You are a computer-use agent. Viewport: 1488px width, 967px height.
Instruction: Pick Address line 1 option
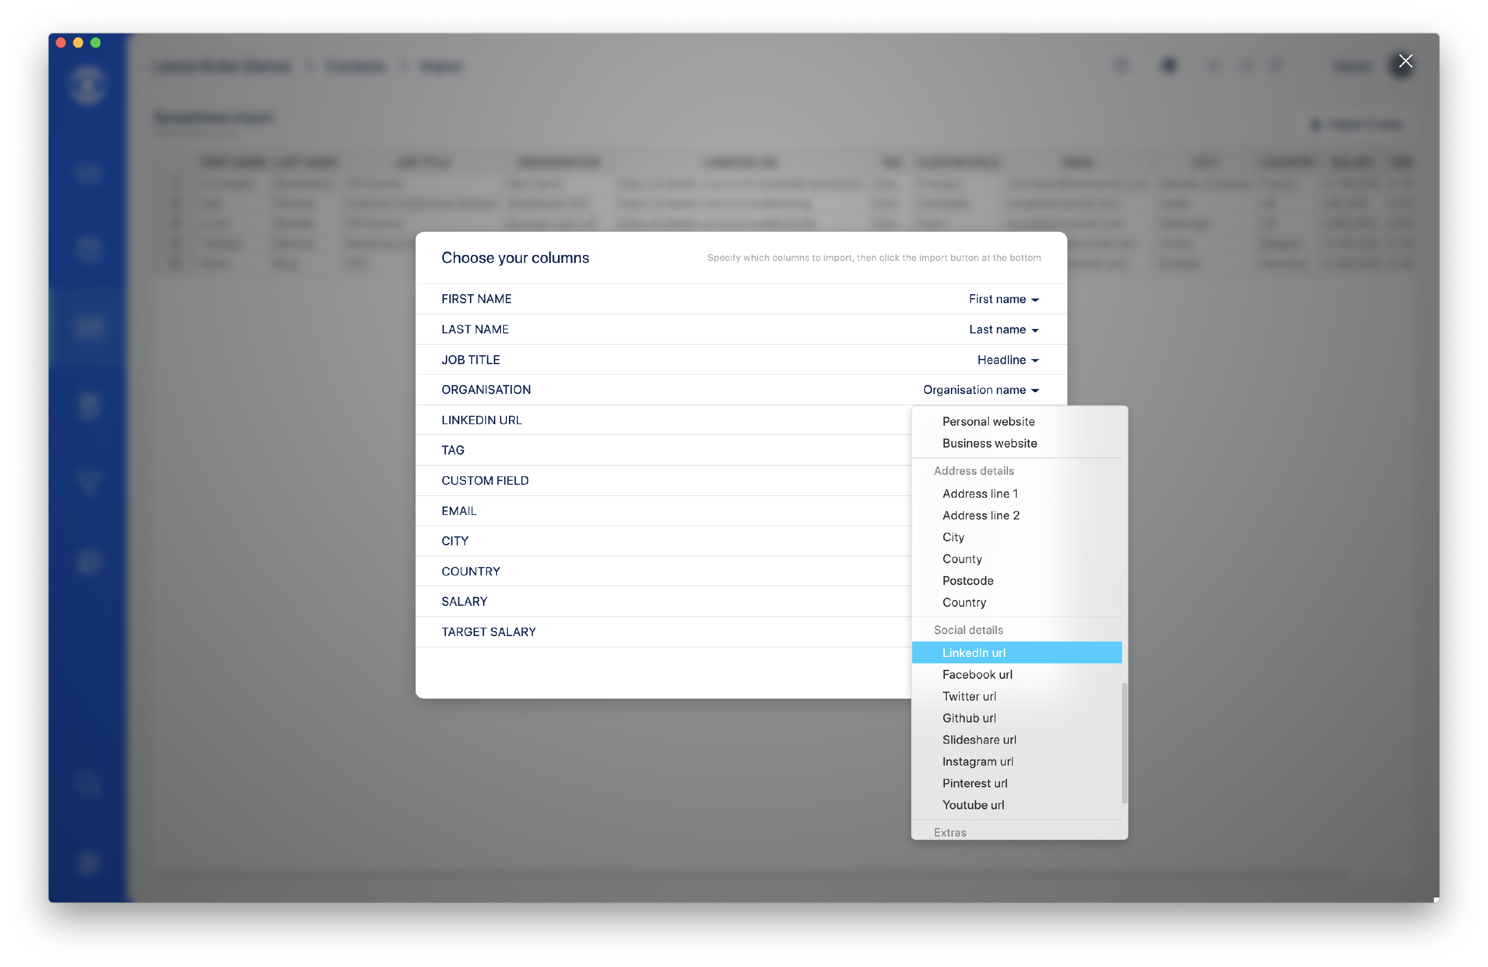tap(980, 494)
